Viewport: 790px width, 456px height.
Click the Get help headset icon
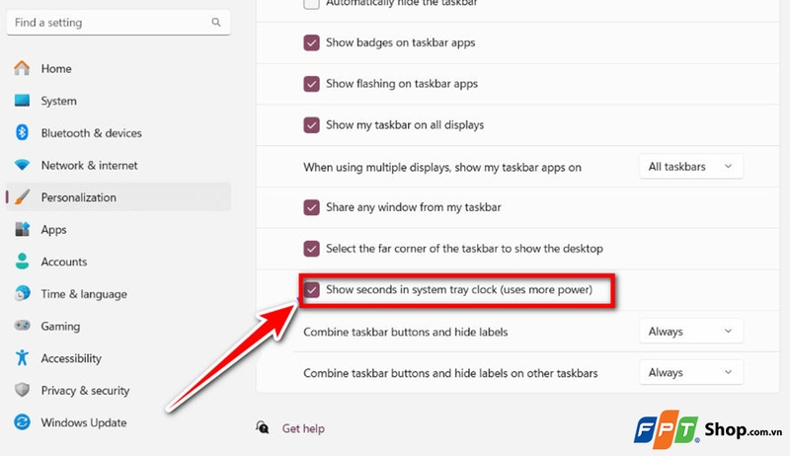(x=263, y=427)
